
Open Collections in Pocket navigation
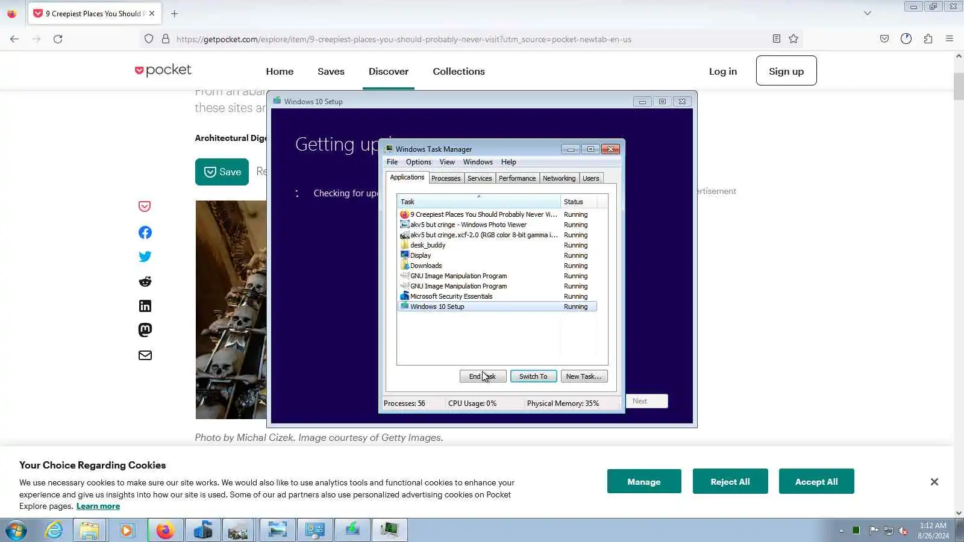[459, 71]
